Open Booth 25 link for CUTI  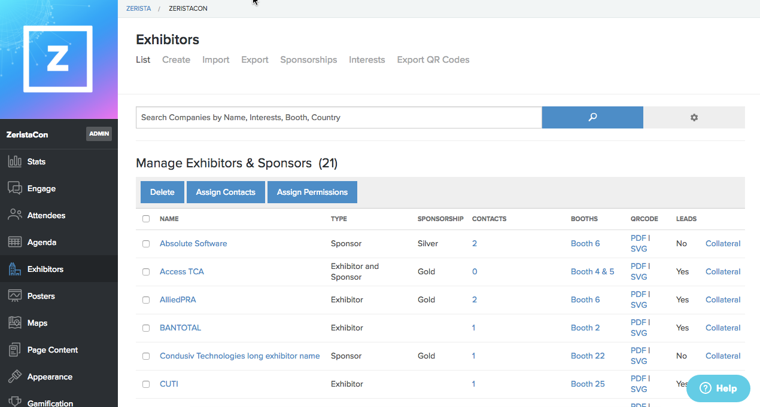[x=588, y=384]
